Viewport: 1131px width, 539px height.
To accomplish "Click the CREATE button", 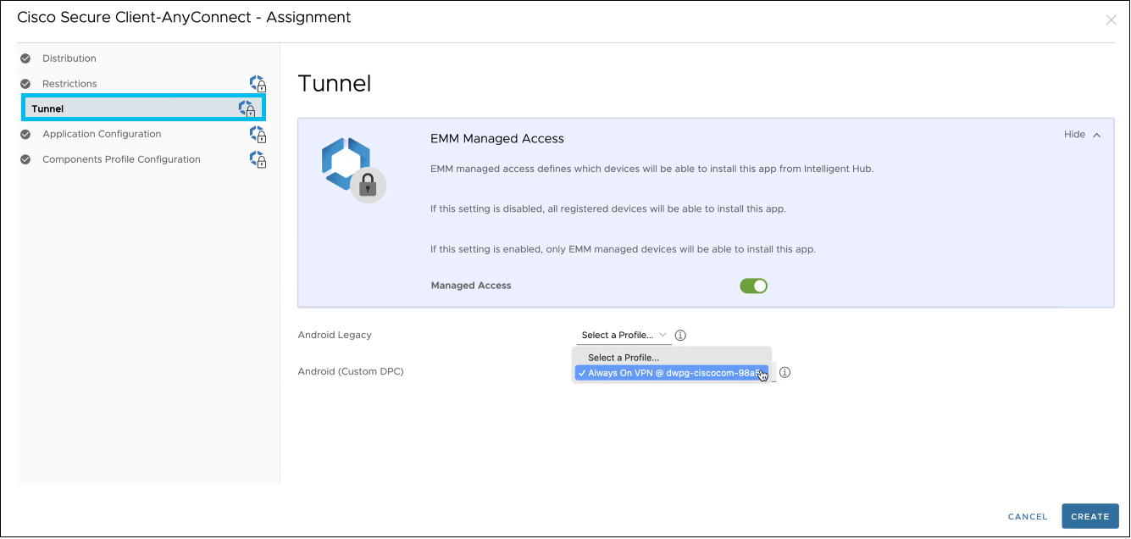I will pyautogui.click(x=1090, y=517).
